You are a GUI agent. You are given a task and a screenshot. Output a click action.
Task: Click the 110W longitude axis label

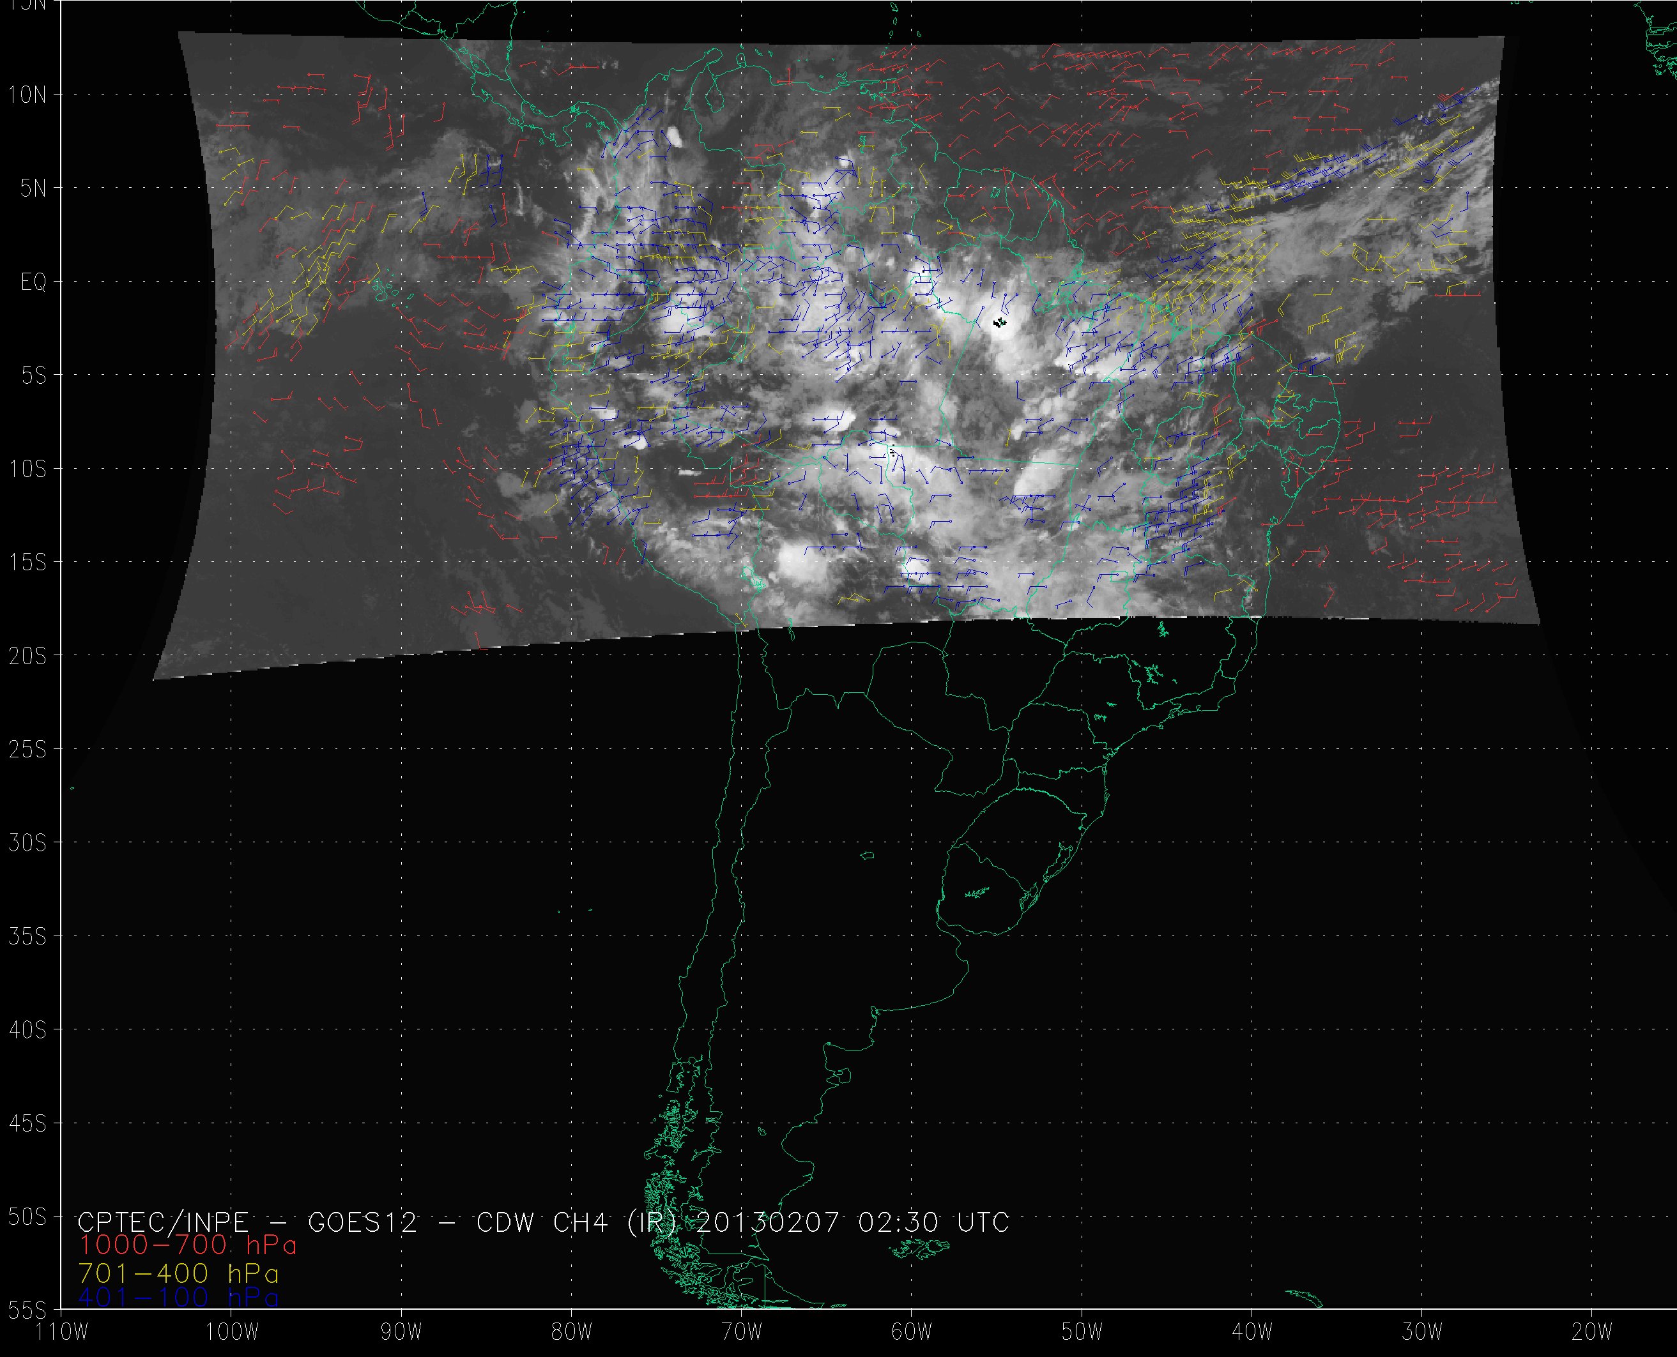click(x=63, y=1332)
